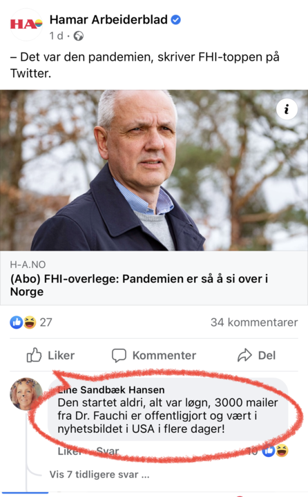Click the '1 d' post timestamp
Viewport: 308px width, 497px height.
tap(56, 36)
